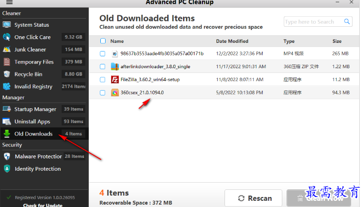Click the registered version checkmark icon
364x207 pixels.
(9, 197)
